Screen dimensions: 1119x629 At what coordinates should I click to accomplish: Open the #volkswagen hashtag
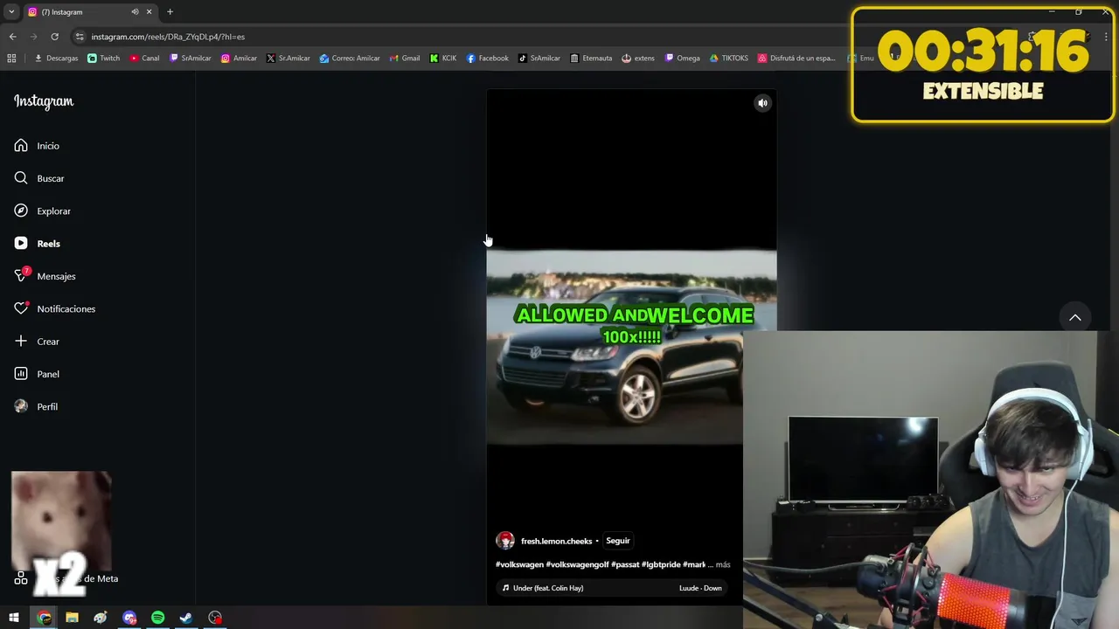(x=519, y=564)
